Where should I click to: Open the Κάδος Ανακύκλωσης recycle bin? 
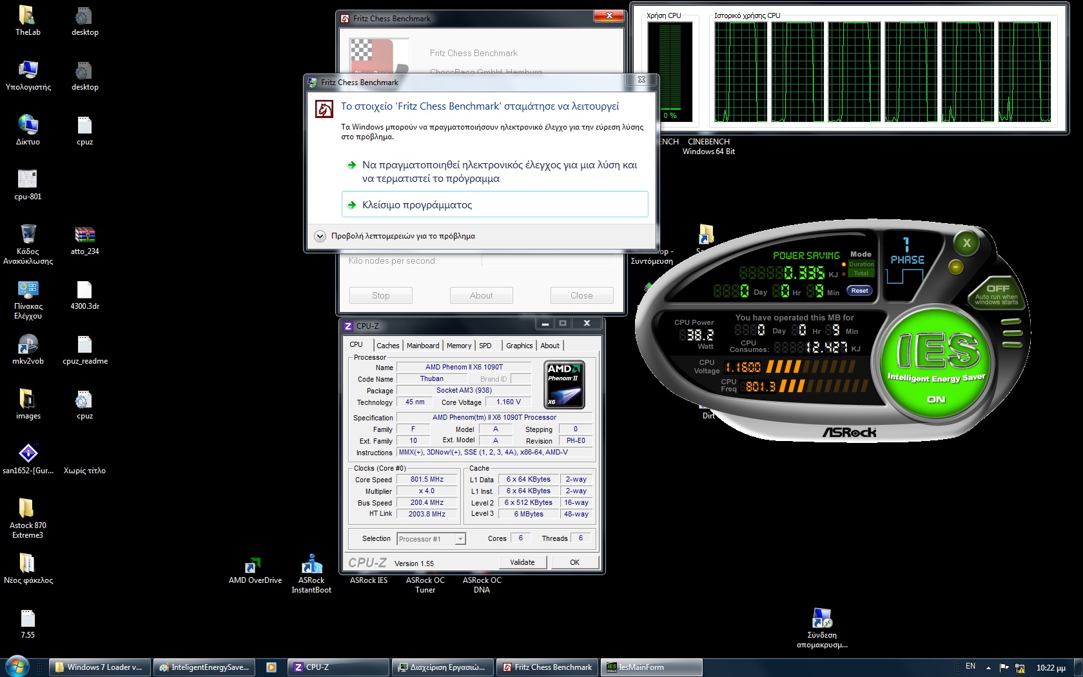tap(28, 244)
